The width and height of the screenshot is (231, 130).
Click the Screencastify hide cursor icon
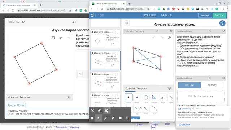pos(100,111)
